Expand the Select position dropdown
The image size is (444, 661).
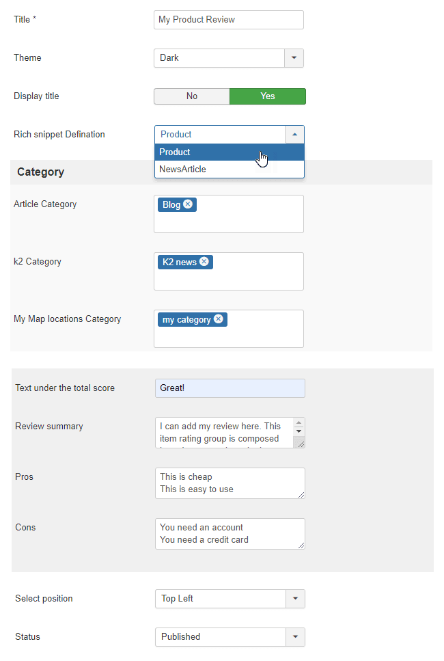point(295,599)
